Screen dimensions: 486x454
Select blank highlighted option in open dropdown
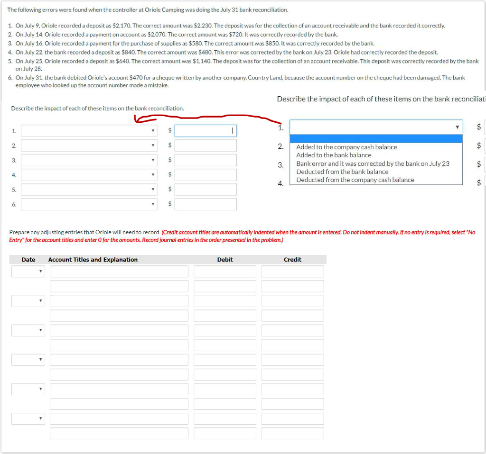click(x=376, y=139)
